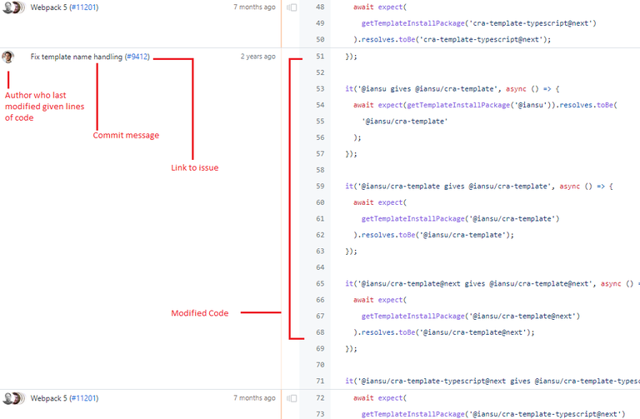This screenshot has height=419, width=640.
Task: Select line number 53
Action: point(320,89)
